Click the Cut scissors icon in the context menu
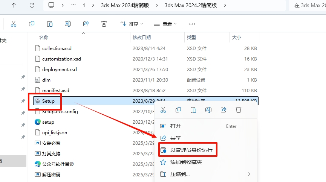Screen dimensions: 326x182 pyautogui.click(x=163, y=110)
